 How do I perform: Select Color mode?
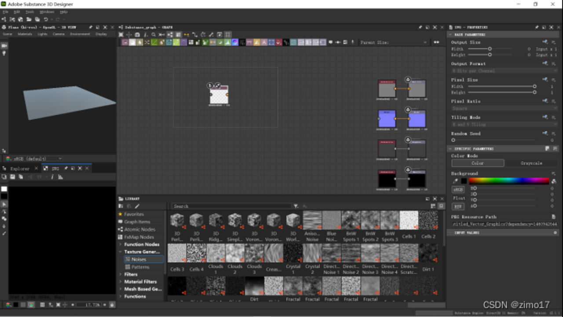click(478, 163)
